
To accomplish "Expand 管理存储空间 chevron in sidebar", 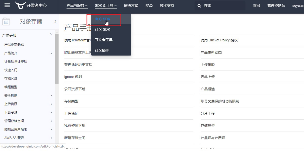I will (x=51, y=121).
